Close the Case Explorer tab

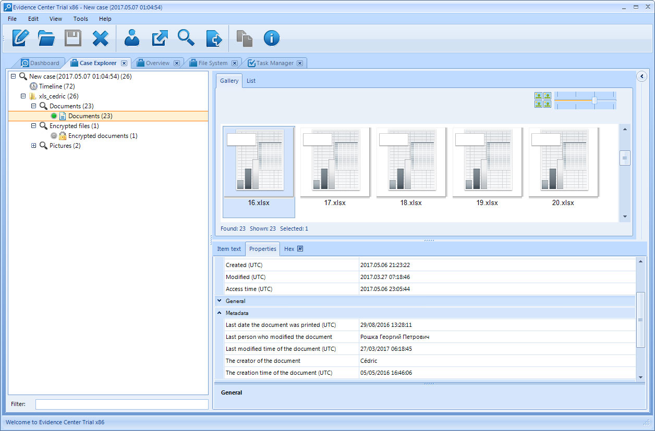(124, 63)
